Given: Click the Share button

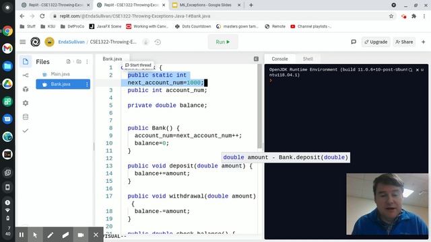Looking at the screenshot, I should [404, 42].
